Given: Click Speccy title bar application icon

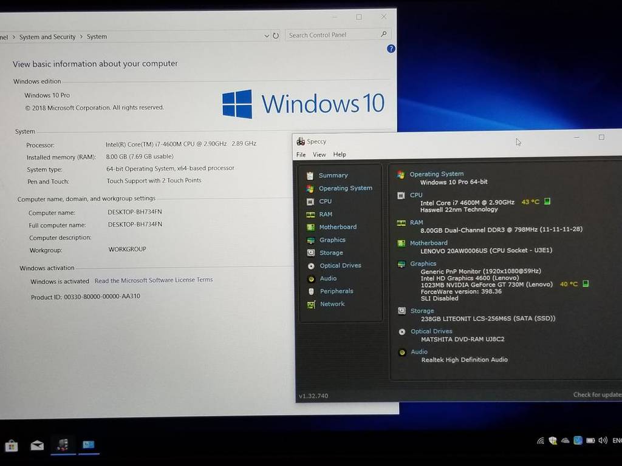Looking at the screenshot, I should 301,141.
